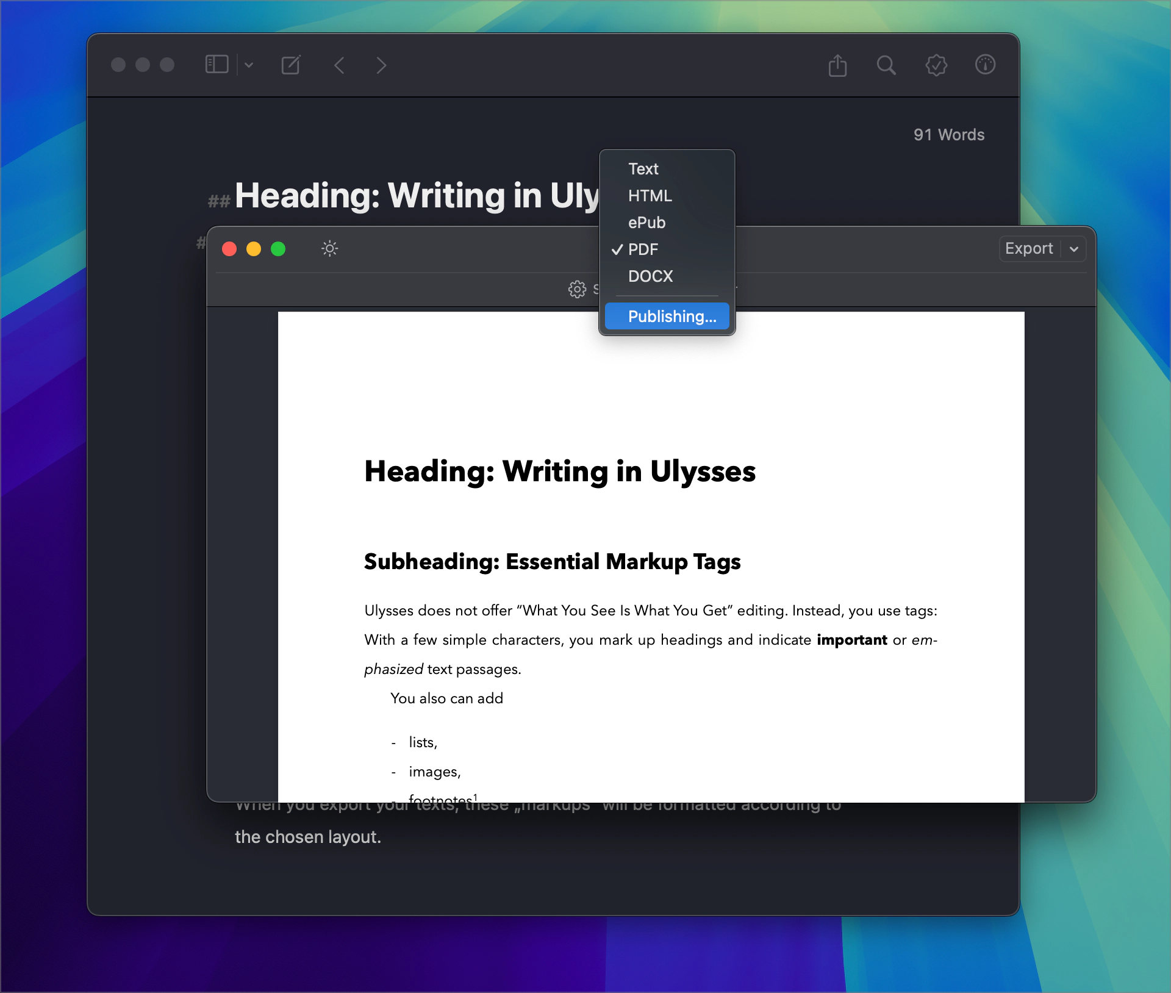This screenshot has width=1171, height=993.
Task: Select the checked PDF format option
Action: point(643,249)
